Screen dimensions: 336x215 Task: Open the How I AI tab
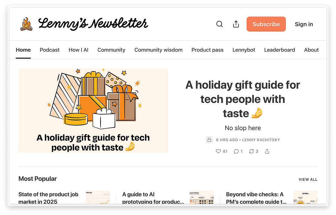(79, 50)
